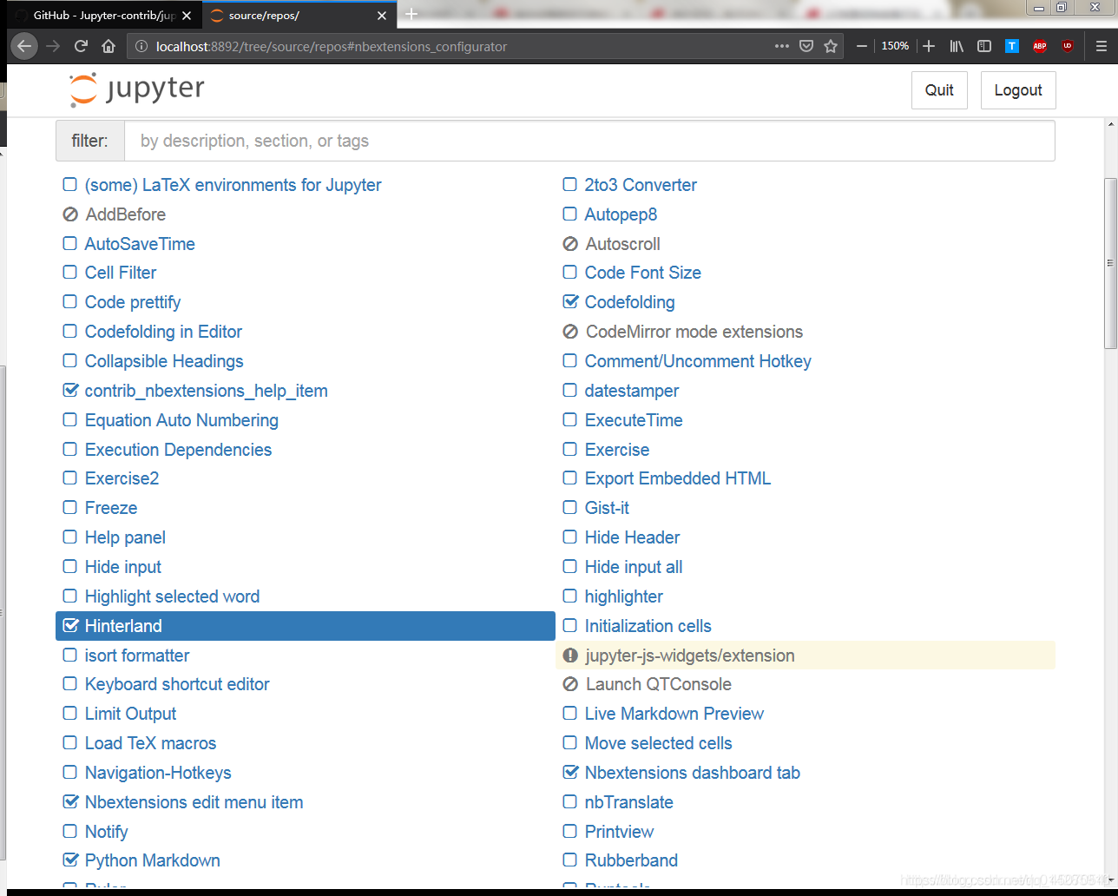Open the Code prettify extension link
This screenshot has width=1118, height=896.
(x=133, y=302)
